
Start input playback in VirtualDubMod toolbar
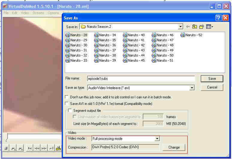click(x=13, y=148)
